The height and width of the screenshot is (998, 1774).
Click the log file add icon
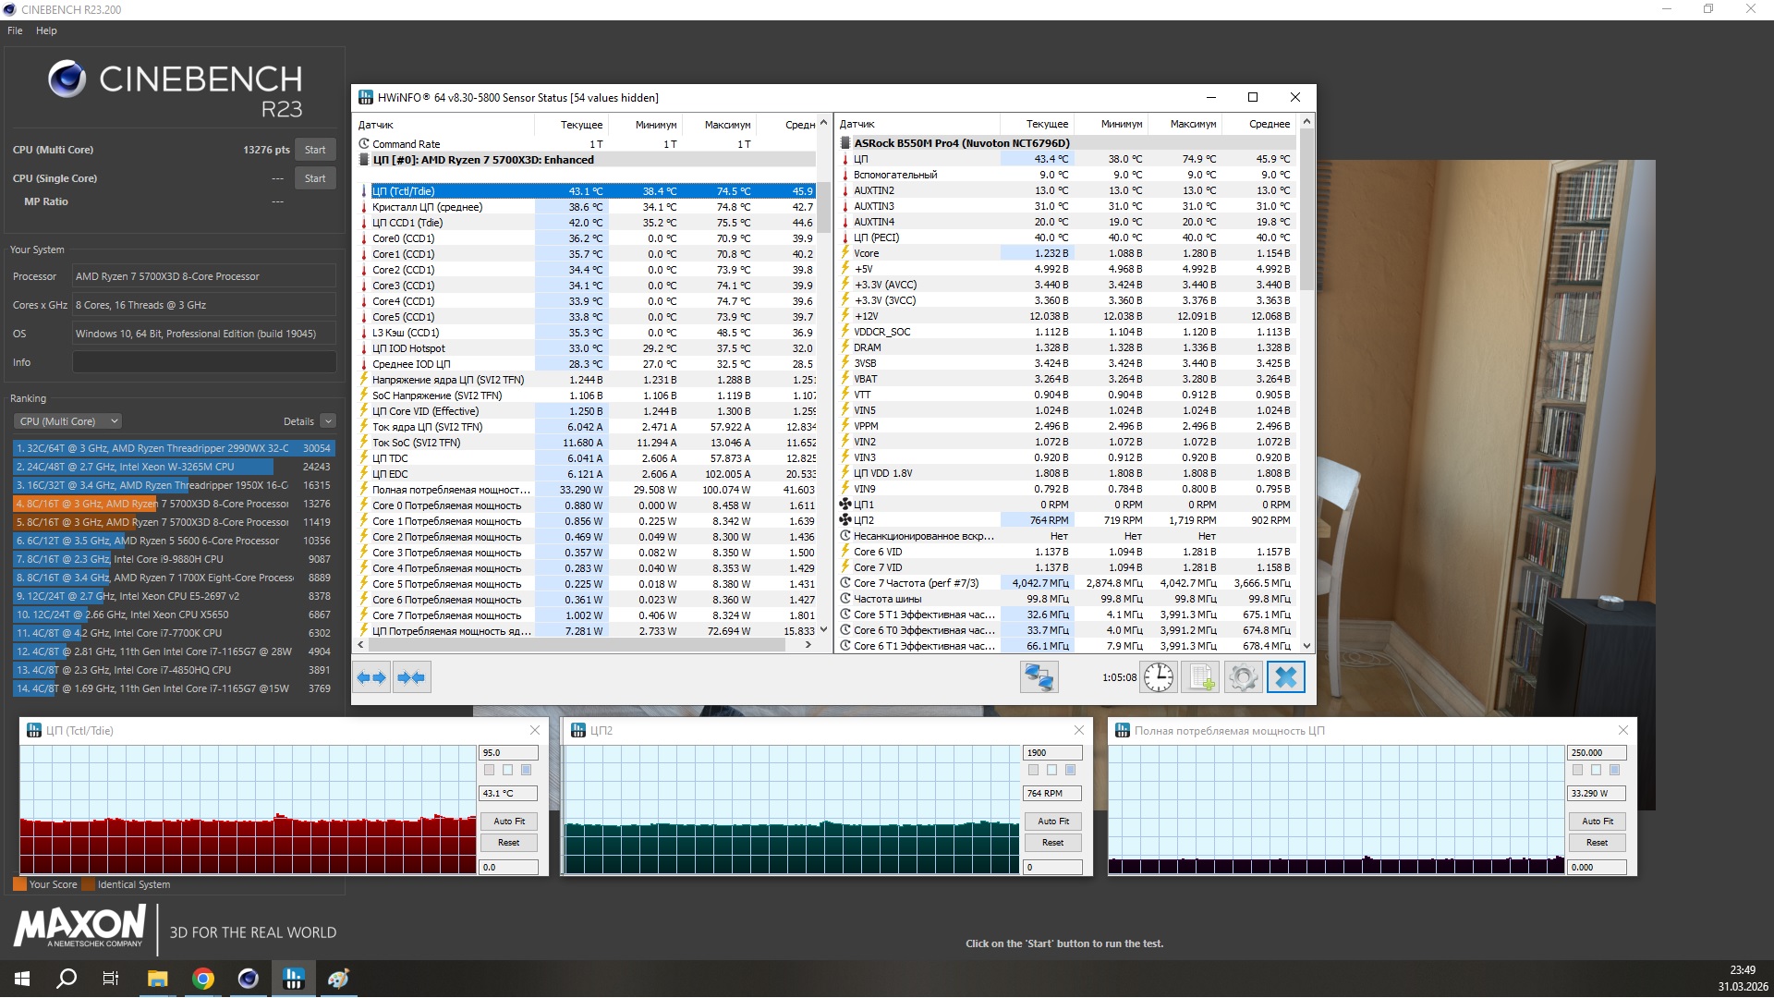pyautogui.click(x=1200, y=677)
